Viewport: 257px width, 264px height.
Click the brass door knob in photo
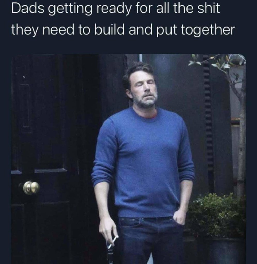click(31, 188)
